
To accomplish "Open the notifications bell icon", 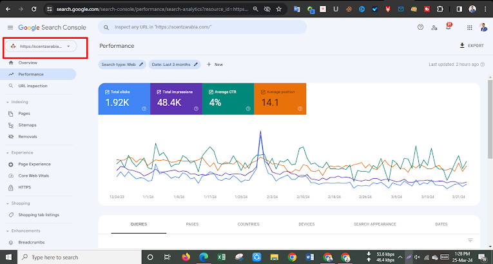I will [x=449, y=26].
